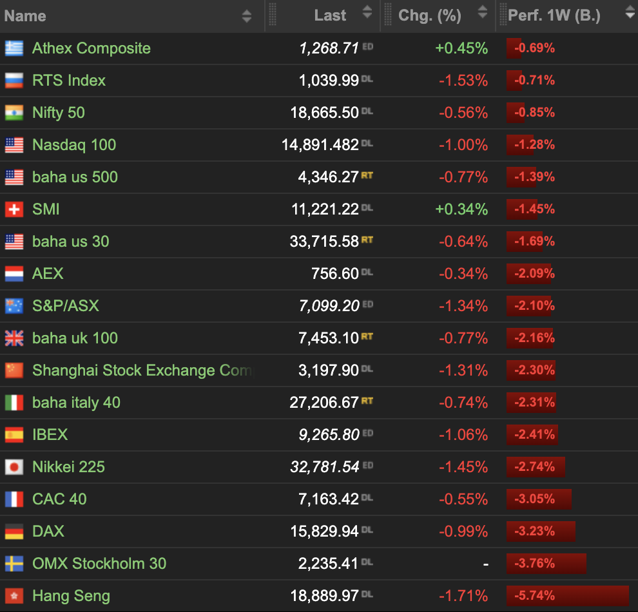The width and height of the screenshot is (638, 612).
Task: Click the -1.28% weekly performance for Nasdaq 100
Action: pos(531,145)
